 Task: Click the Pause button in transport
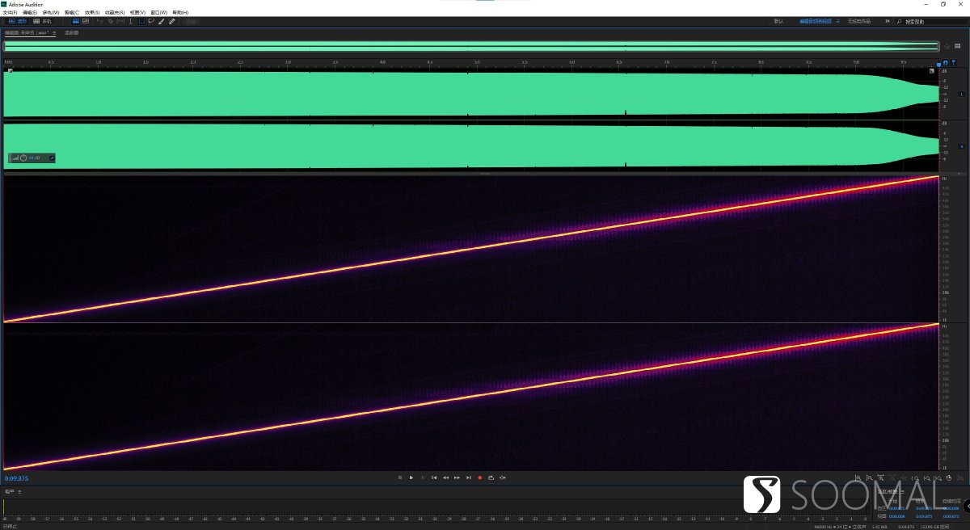[423, 477]
